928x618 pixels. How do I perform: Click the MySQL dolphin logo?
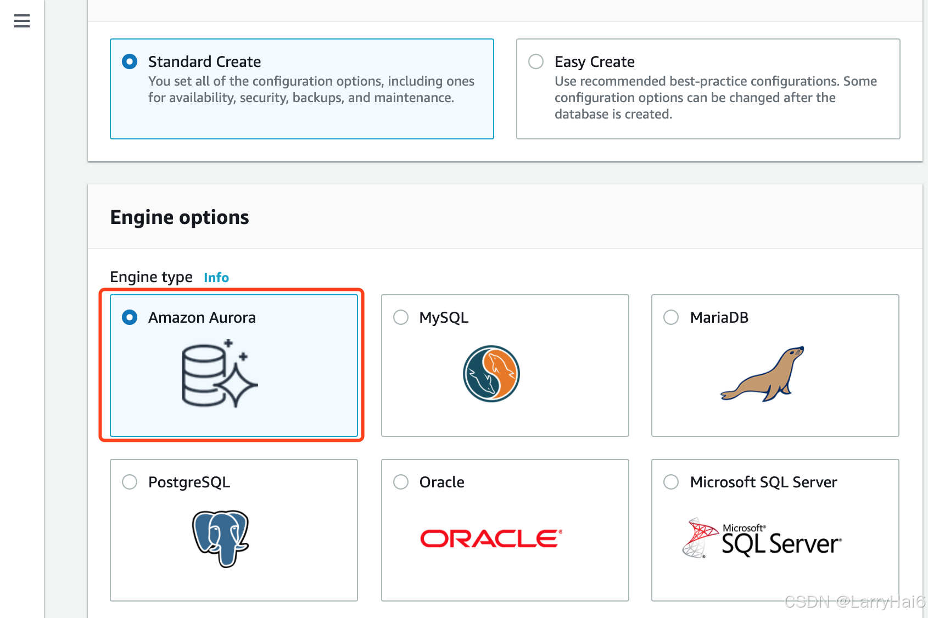coord(491,374)
